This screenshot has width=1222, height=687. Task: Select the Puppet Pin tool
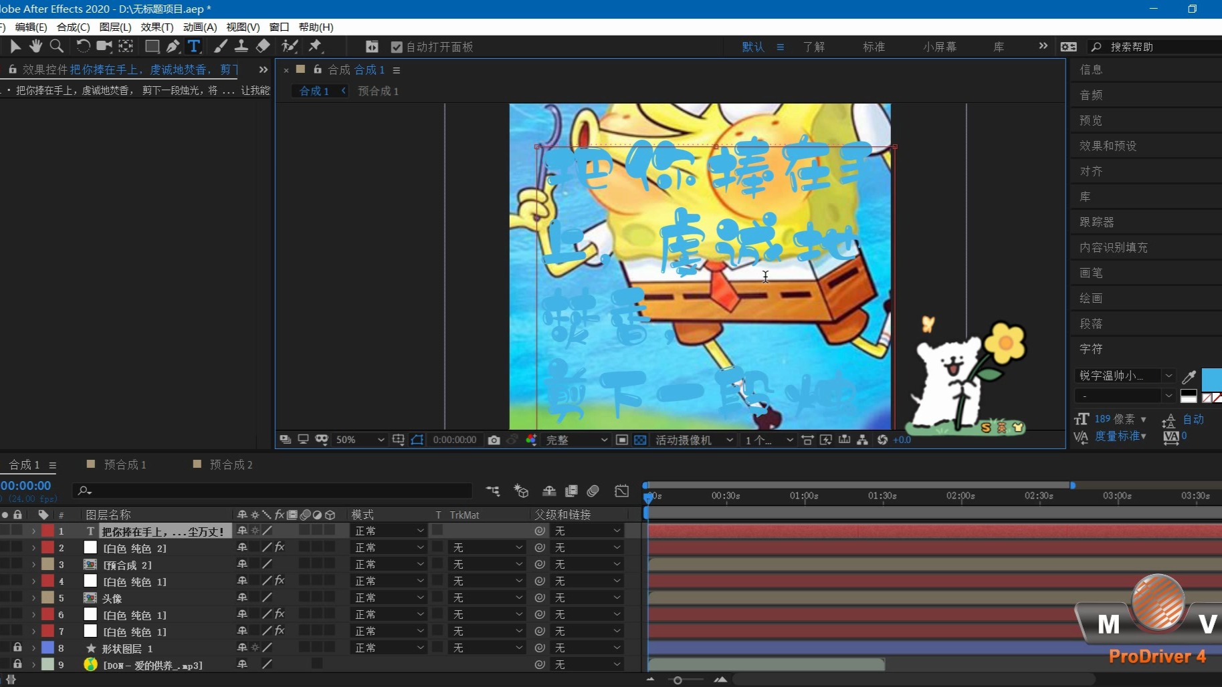[x=315, y=46]
